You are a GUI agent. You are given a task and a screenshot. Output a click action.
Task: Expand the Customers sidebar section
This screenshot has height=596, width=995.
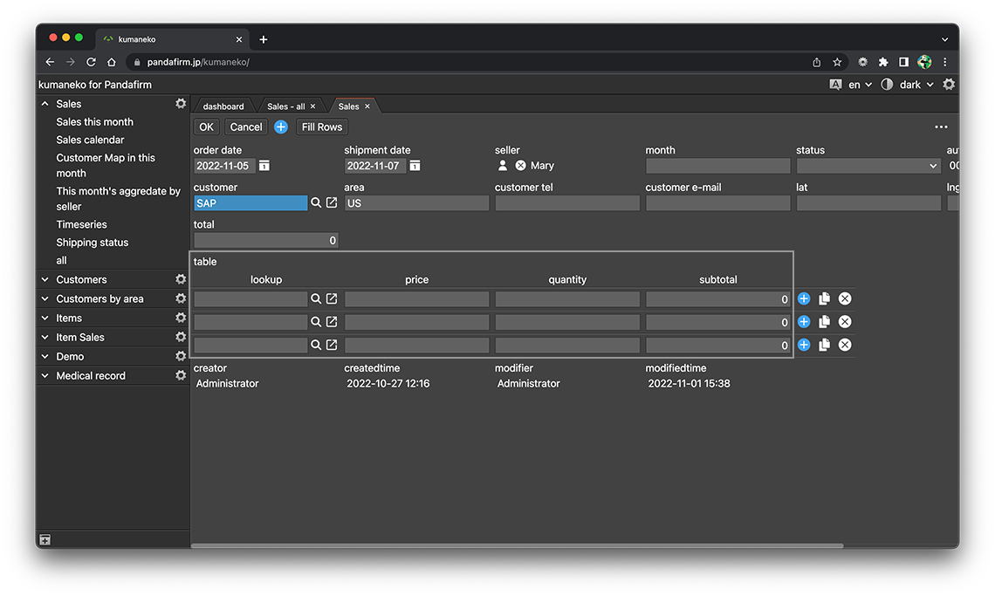click(x=45, y=280)
